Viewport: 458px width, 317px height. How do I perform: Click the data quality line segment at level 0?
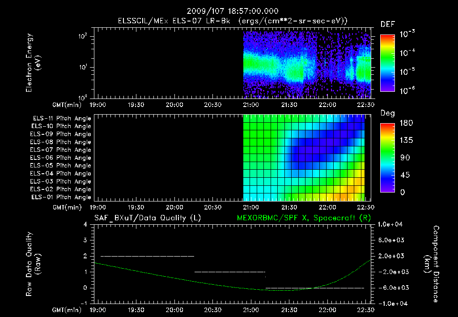point(315,288)
